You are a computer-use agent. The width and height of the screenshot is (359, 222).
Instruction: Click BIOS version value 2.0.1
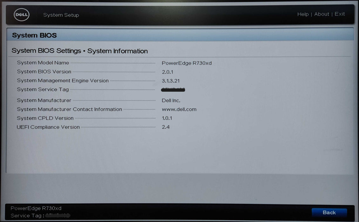167,72
